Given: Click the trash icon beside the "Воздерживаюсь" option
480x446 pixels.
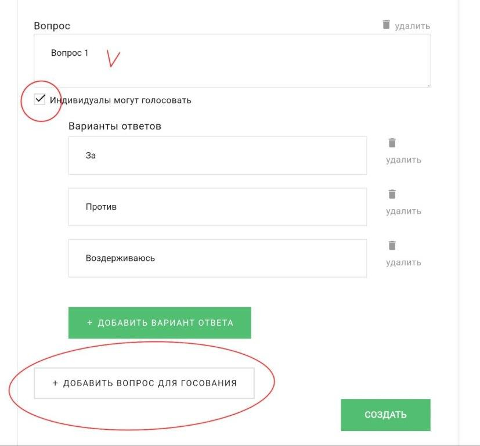Looking at the screenshot, I should 392,245.
